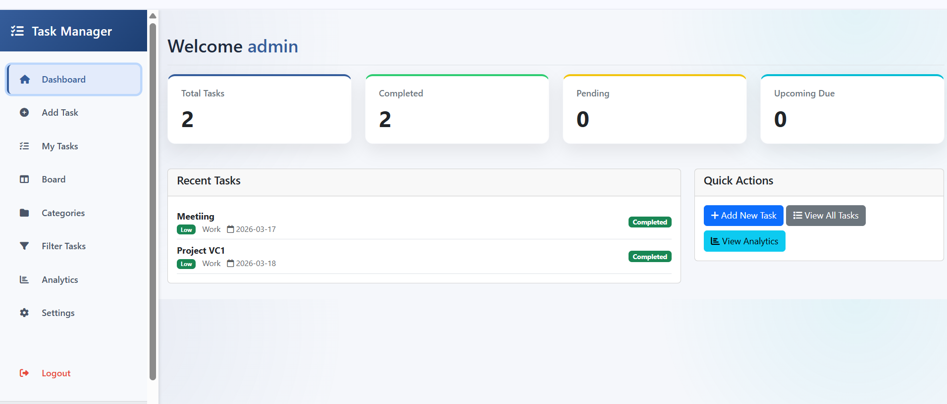Image resolution: width=947 pixels, height=404 pixels.
Task: Click the sidebar vertical scrollbar thumb
Action: coord(153,202)
